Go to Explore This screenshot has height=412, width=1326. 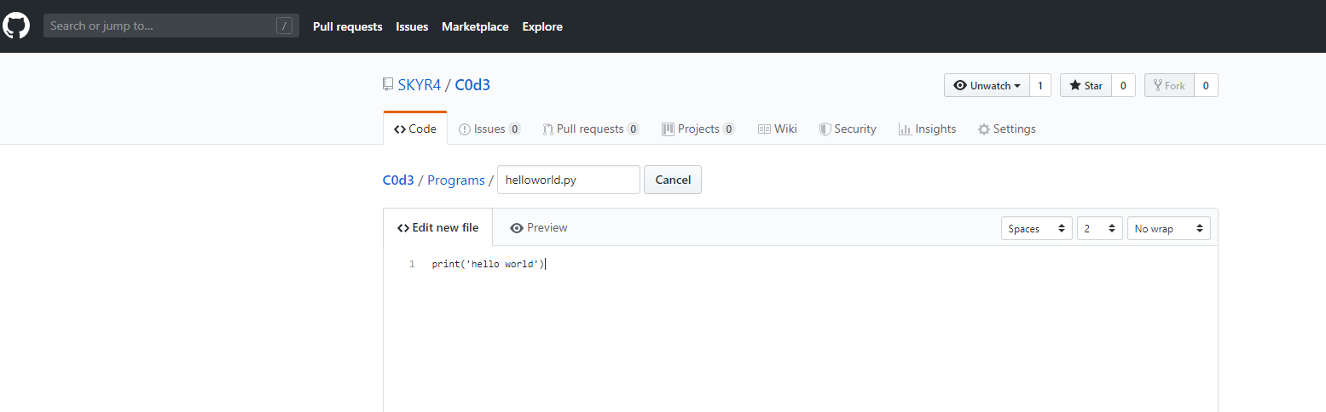(x=542, y=26)
